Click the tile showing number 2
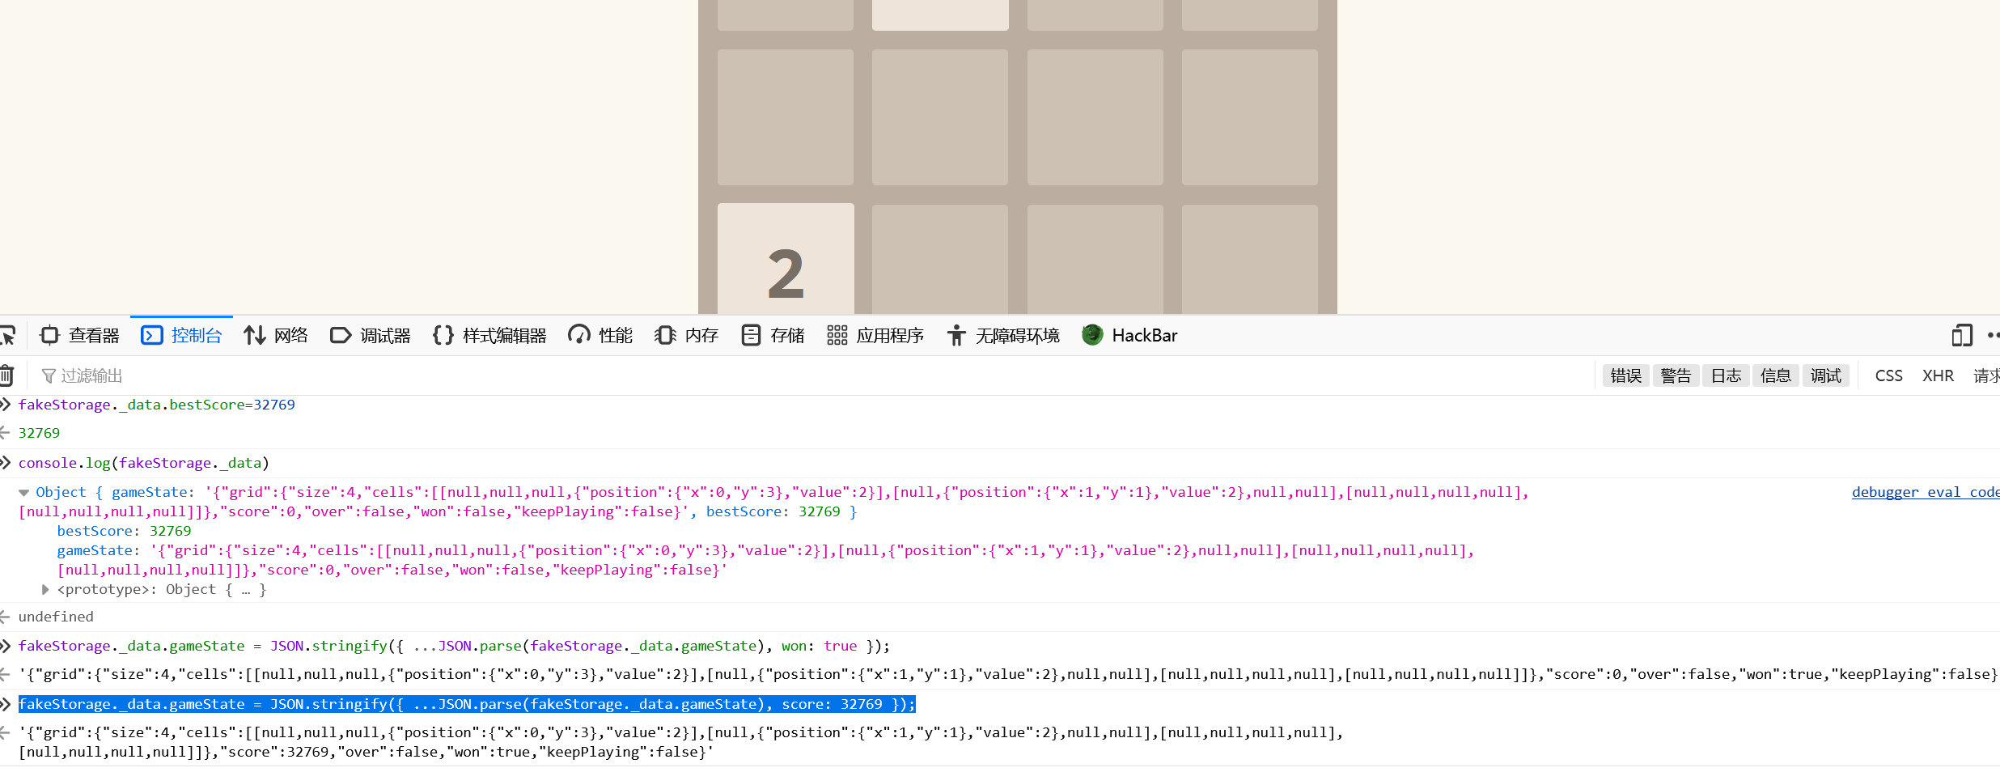The image size is (2000, 772). click(786, 259)
